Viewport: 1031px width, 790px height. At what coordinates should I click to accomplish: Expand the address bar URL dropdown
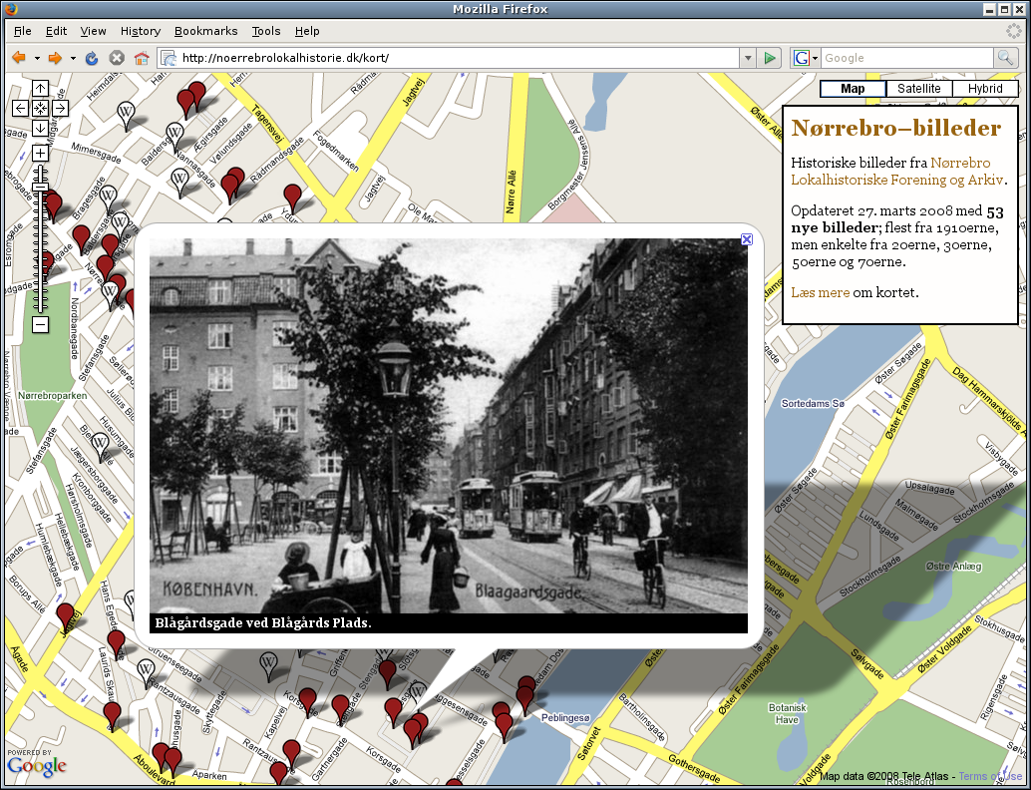pyautogui.click(x=748, y=58)
